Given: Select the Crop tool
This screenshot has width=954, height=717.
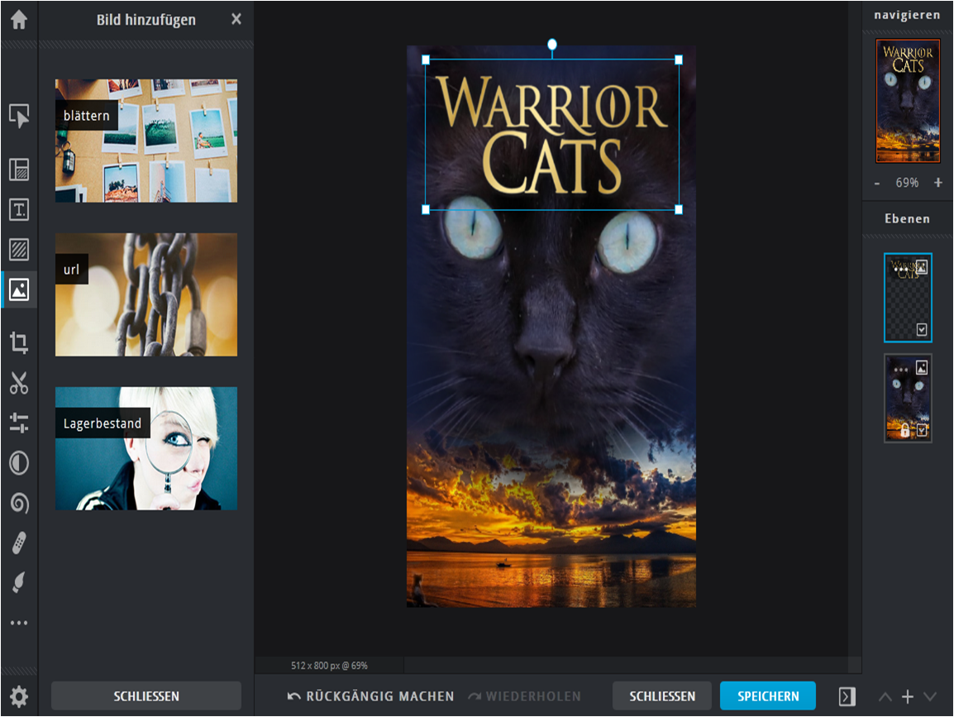Looking at the screenshot, I should tap(19, 342).
